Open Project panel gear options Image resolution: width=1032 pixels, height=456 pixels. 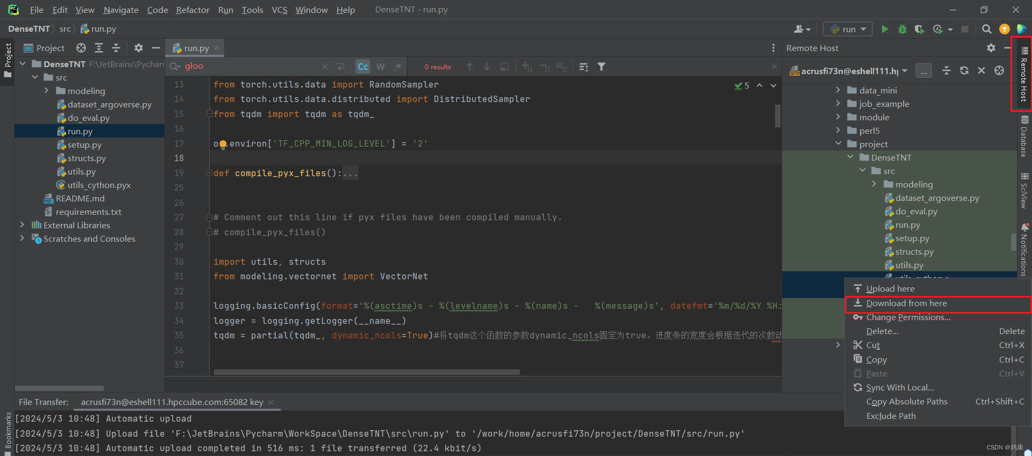tap(139, 48)
